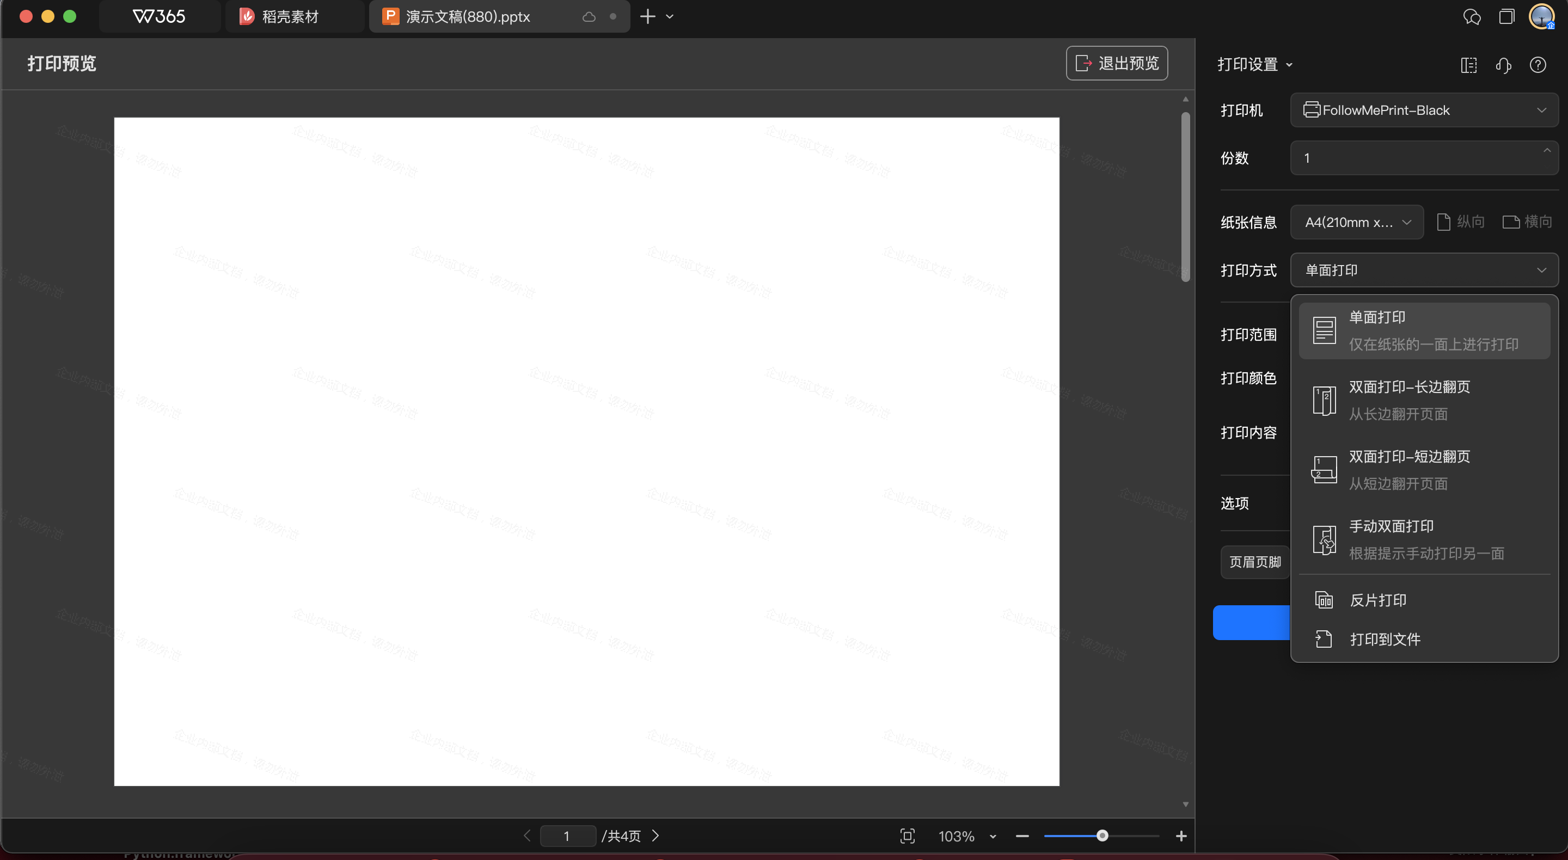Select portrait 纵向 orientation
Viewport: 1568px width, 860px height.
click(x=1461, y=222)
